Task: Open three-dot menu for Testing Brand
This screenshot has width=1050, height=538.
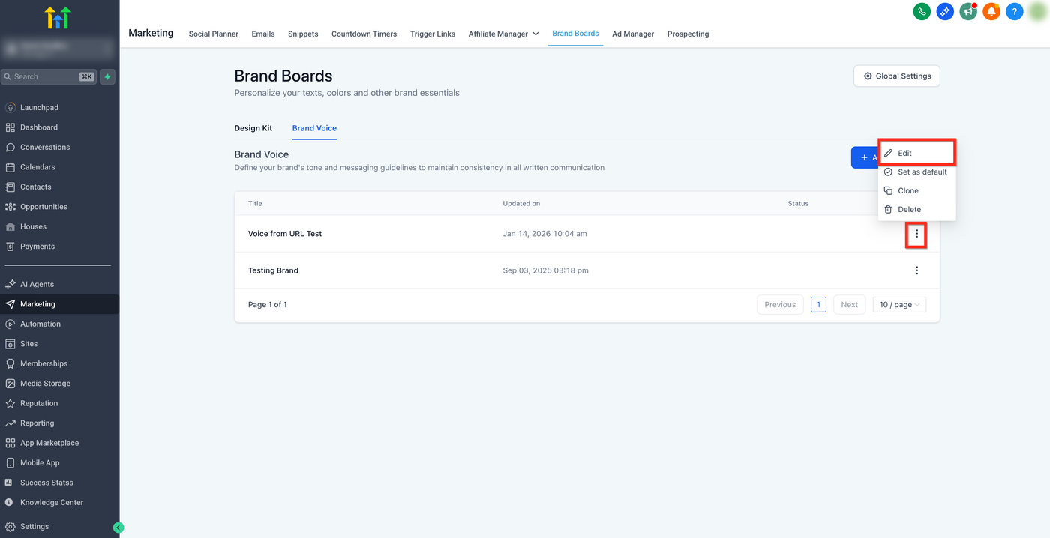Action: [x=916, y=270]
